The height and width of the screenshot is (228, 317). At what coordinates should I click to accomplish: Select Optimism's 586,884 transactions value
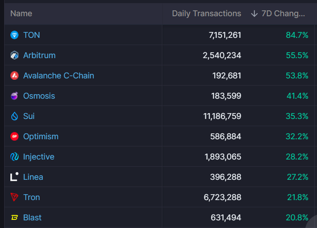pos(225,137)
